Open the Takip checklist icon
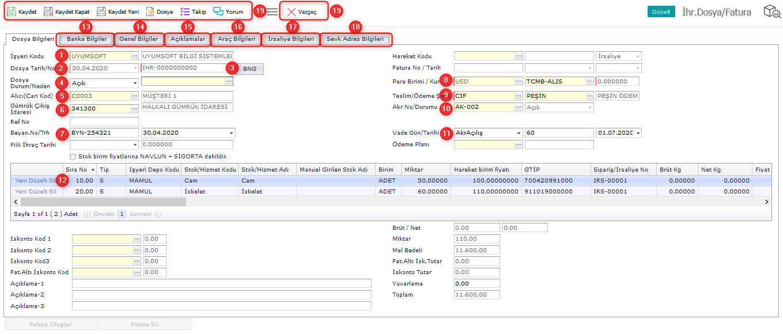Screen dimensions: 783x334 click(x=185, y=12)
